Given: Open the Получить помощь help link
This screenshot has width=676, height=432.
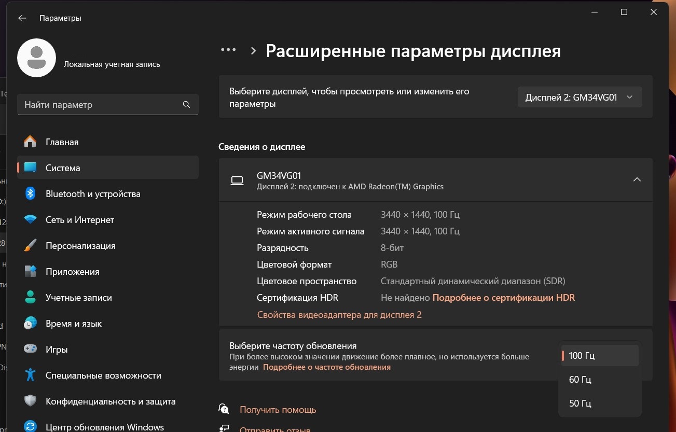Looking at the screenshot, I should (x=278, y=410).
